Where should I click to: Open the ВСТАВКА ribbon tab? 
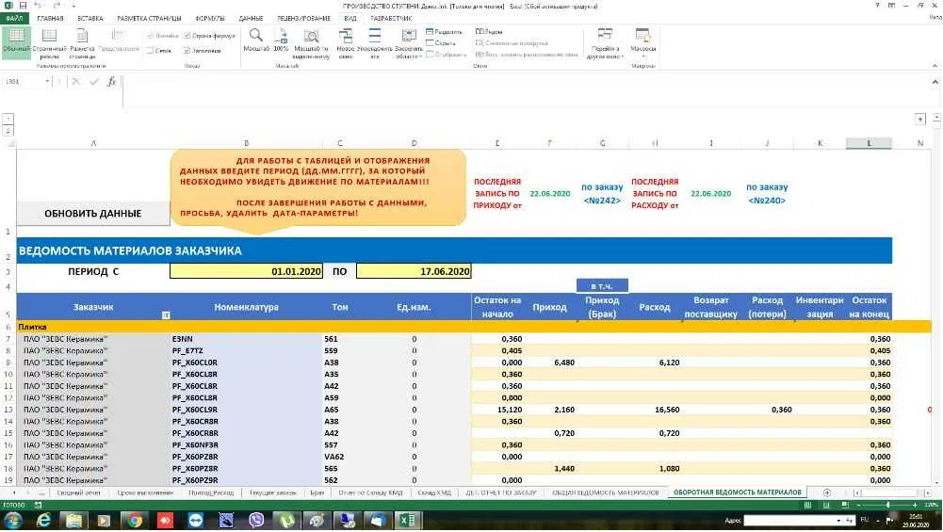90,19
